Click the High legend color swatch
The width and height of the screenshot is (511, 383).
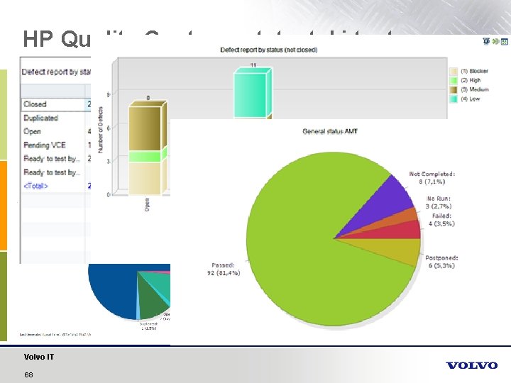[454, 80]
